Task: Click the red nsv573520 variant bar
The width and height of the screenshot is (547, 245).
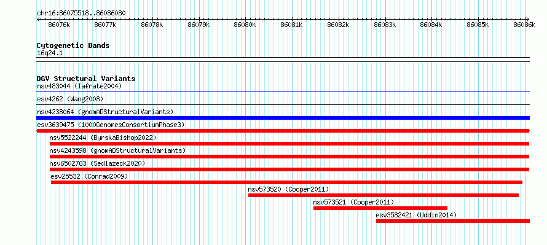Action: [x=384, y=195]
